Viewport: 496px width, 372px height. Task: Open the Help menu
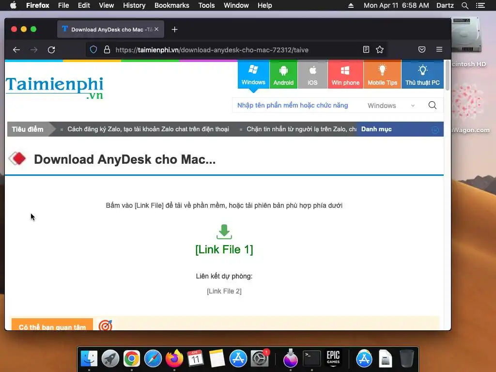[265, 5]
